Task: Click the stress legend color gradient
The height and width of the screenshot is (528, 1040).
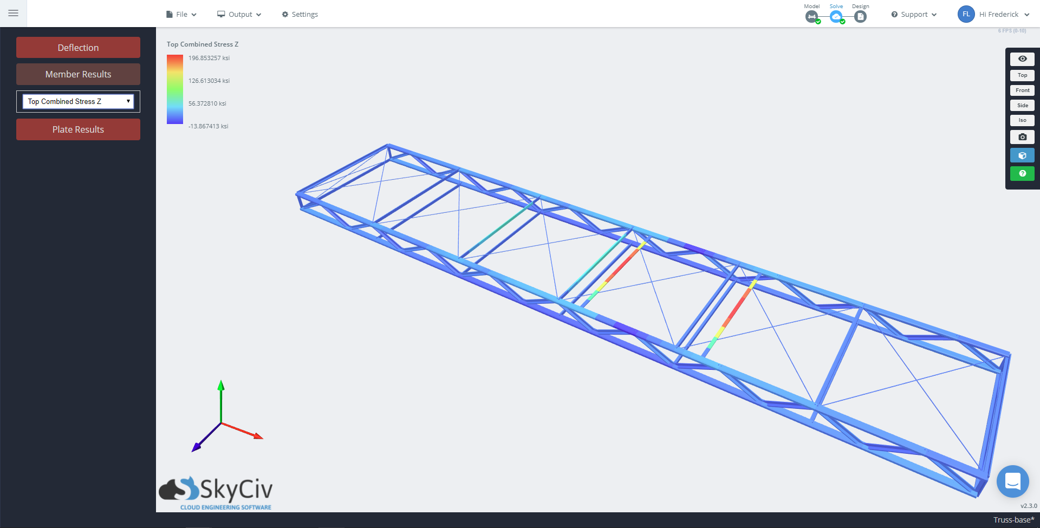Action: [174, 89]
